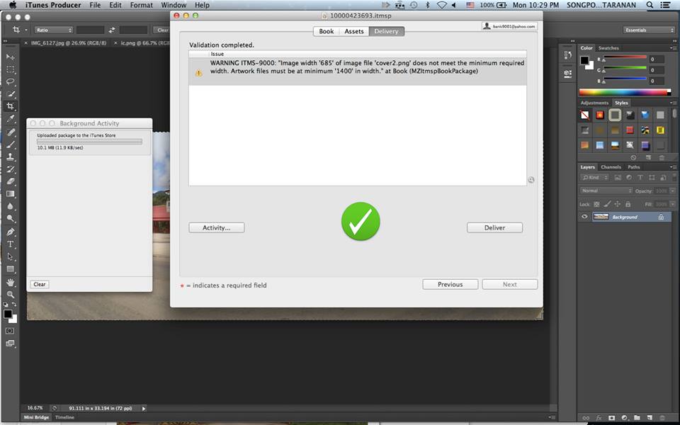Screen dimensions: 680x425
Task: Create a new layer icon
Action: point(650,418)
